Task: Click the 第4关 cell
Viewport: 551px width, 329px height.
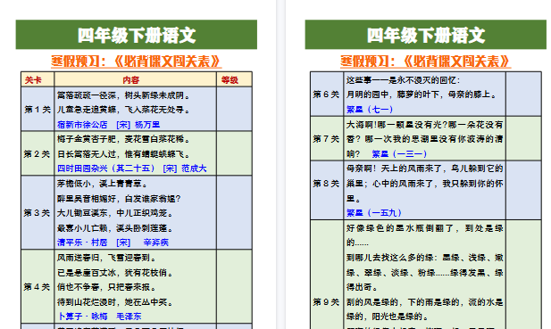Action: [38, 286]
